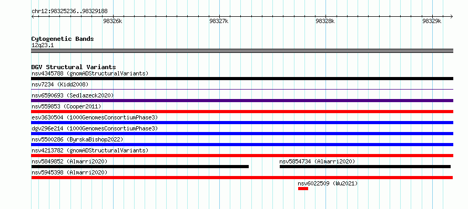Open the nsv7234 (Kidd2008) label

tap(60, 84)
